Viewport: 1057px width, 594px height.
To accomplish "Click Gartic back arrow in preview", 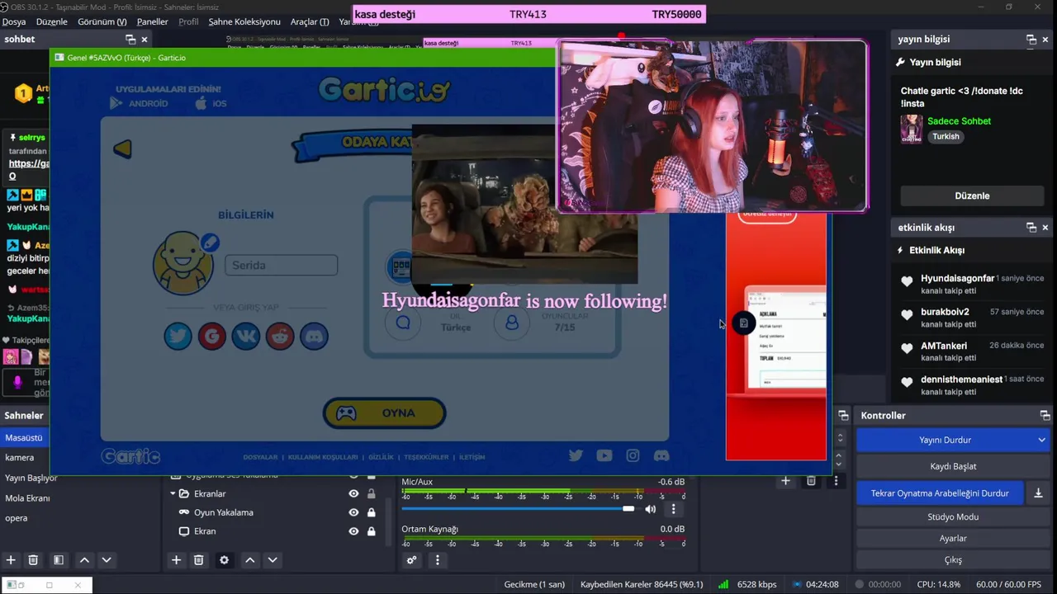I will (x=122, y=148).
